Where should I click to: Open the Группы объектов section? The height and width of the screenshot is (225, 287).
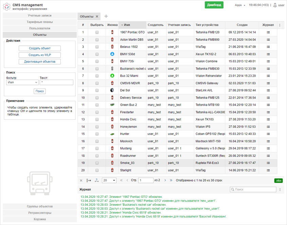pos(40,206)
